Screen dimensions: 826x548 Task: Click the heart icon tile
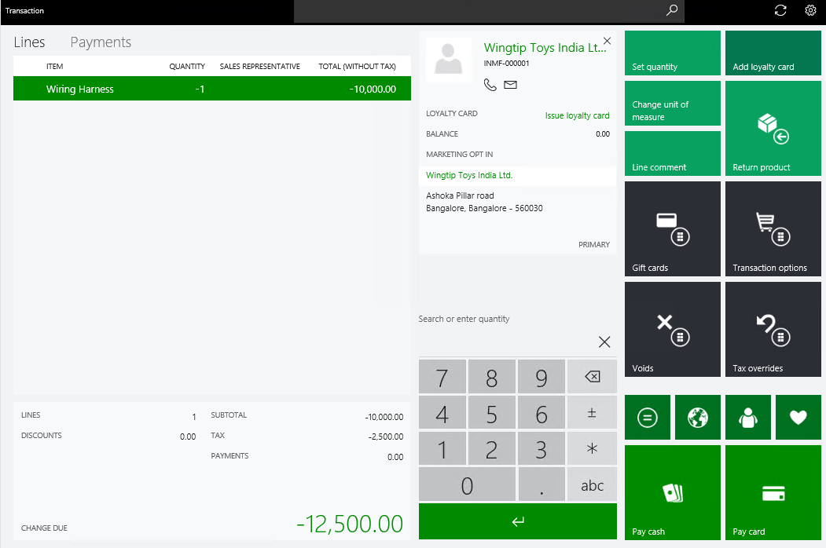click(x=798, y=417)
